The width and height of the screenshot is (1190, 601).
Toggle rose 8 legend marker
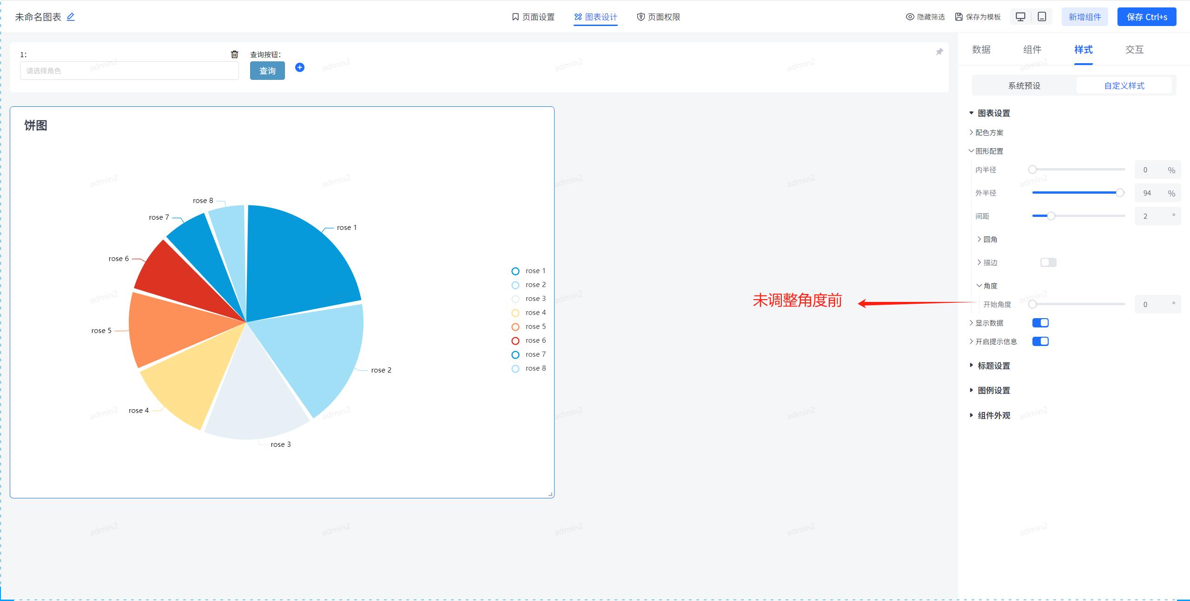(515, 369)
